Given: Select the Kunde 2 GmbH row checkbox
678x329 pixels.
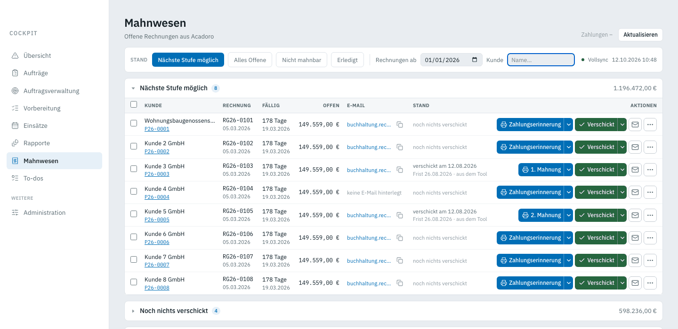Looking at the screenshot, I should [x=134, y=146].
